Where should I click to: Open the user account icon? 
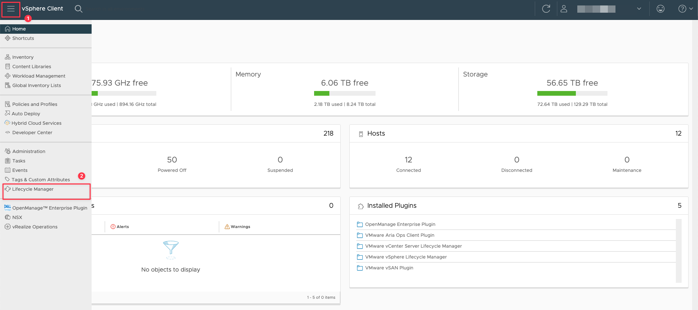coord(564,9)
